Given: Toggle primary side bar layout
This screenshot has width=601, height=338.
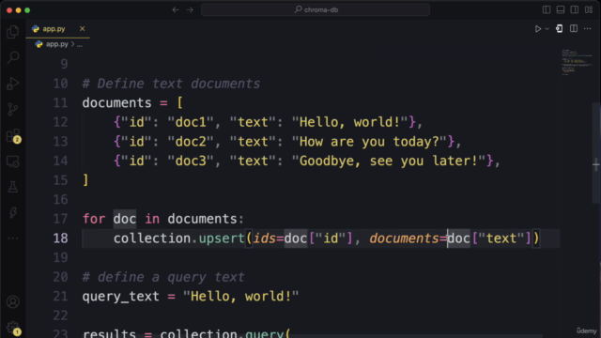Looking at the screenshot, I should [547, 10].
